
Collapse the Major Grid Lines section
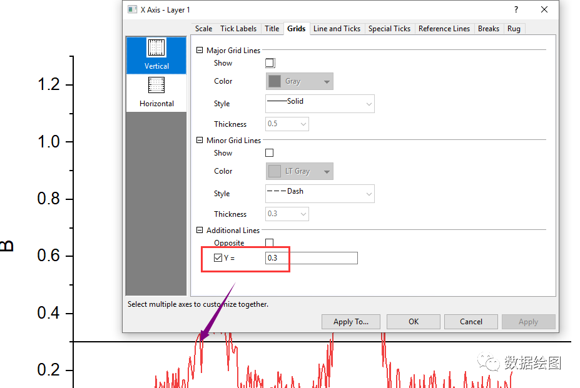click(x=200, y=50)
